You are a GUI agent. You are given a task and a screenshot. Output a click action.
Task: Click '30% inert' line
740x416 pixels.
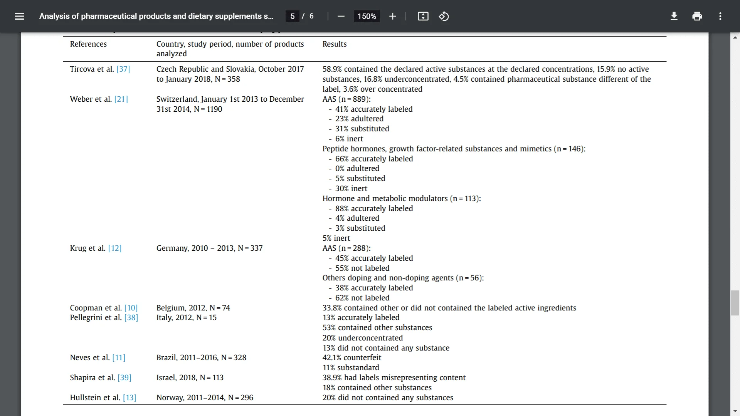pos(351,188)
